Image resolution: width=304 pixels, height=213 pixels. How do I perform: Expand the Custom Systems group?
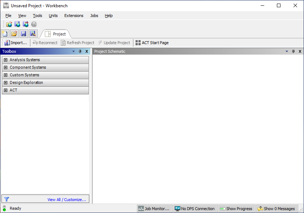click(6, 75)
